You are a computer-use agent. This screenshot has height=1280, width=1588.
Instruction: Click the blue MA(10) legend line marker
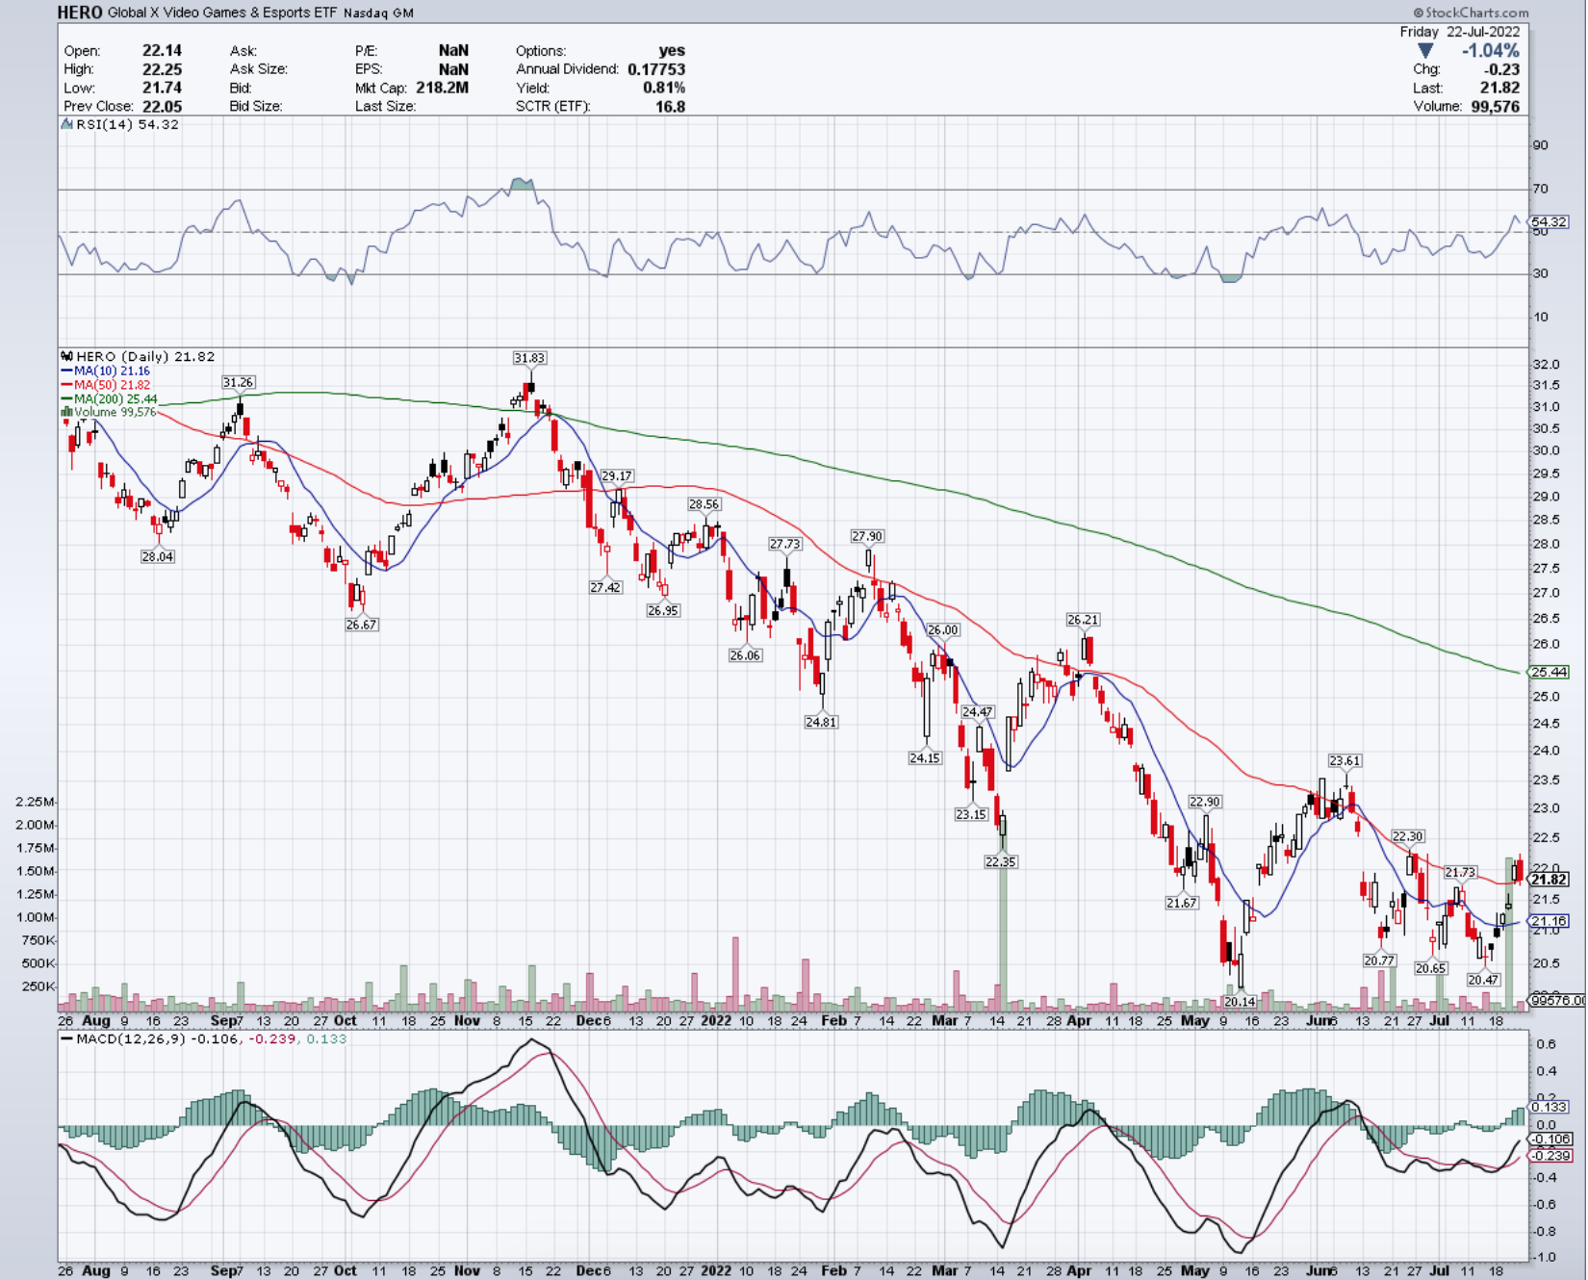tap(67, 371)
